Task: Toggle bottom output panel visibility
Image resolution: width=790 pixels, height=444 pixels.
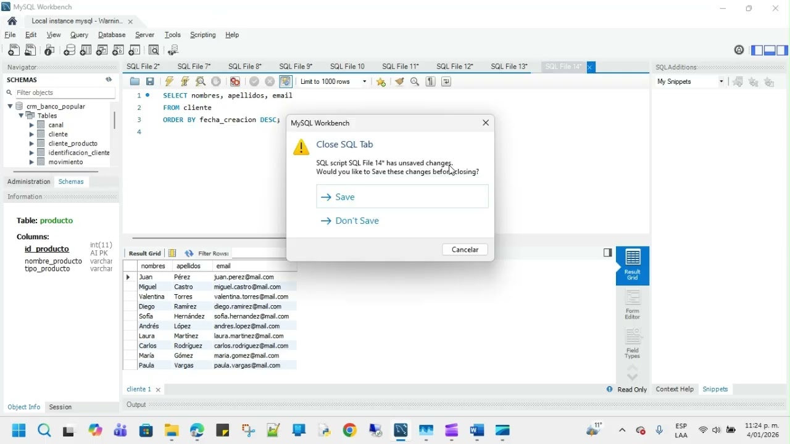Action: tap(770, 51)
